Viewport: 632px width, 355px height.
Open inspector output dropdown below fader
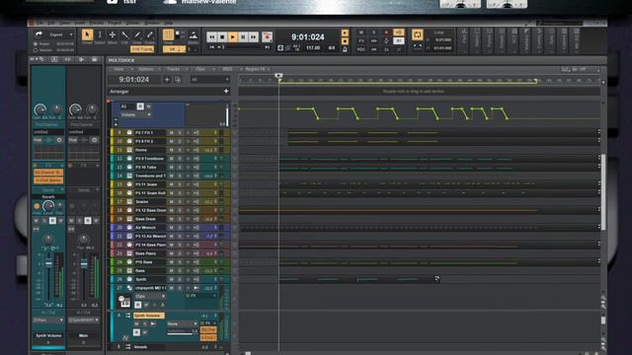click(x=48, y=320)
